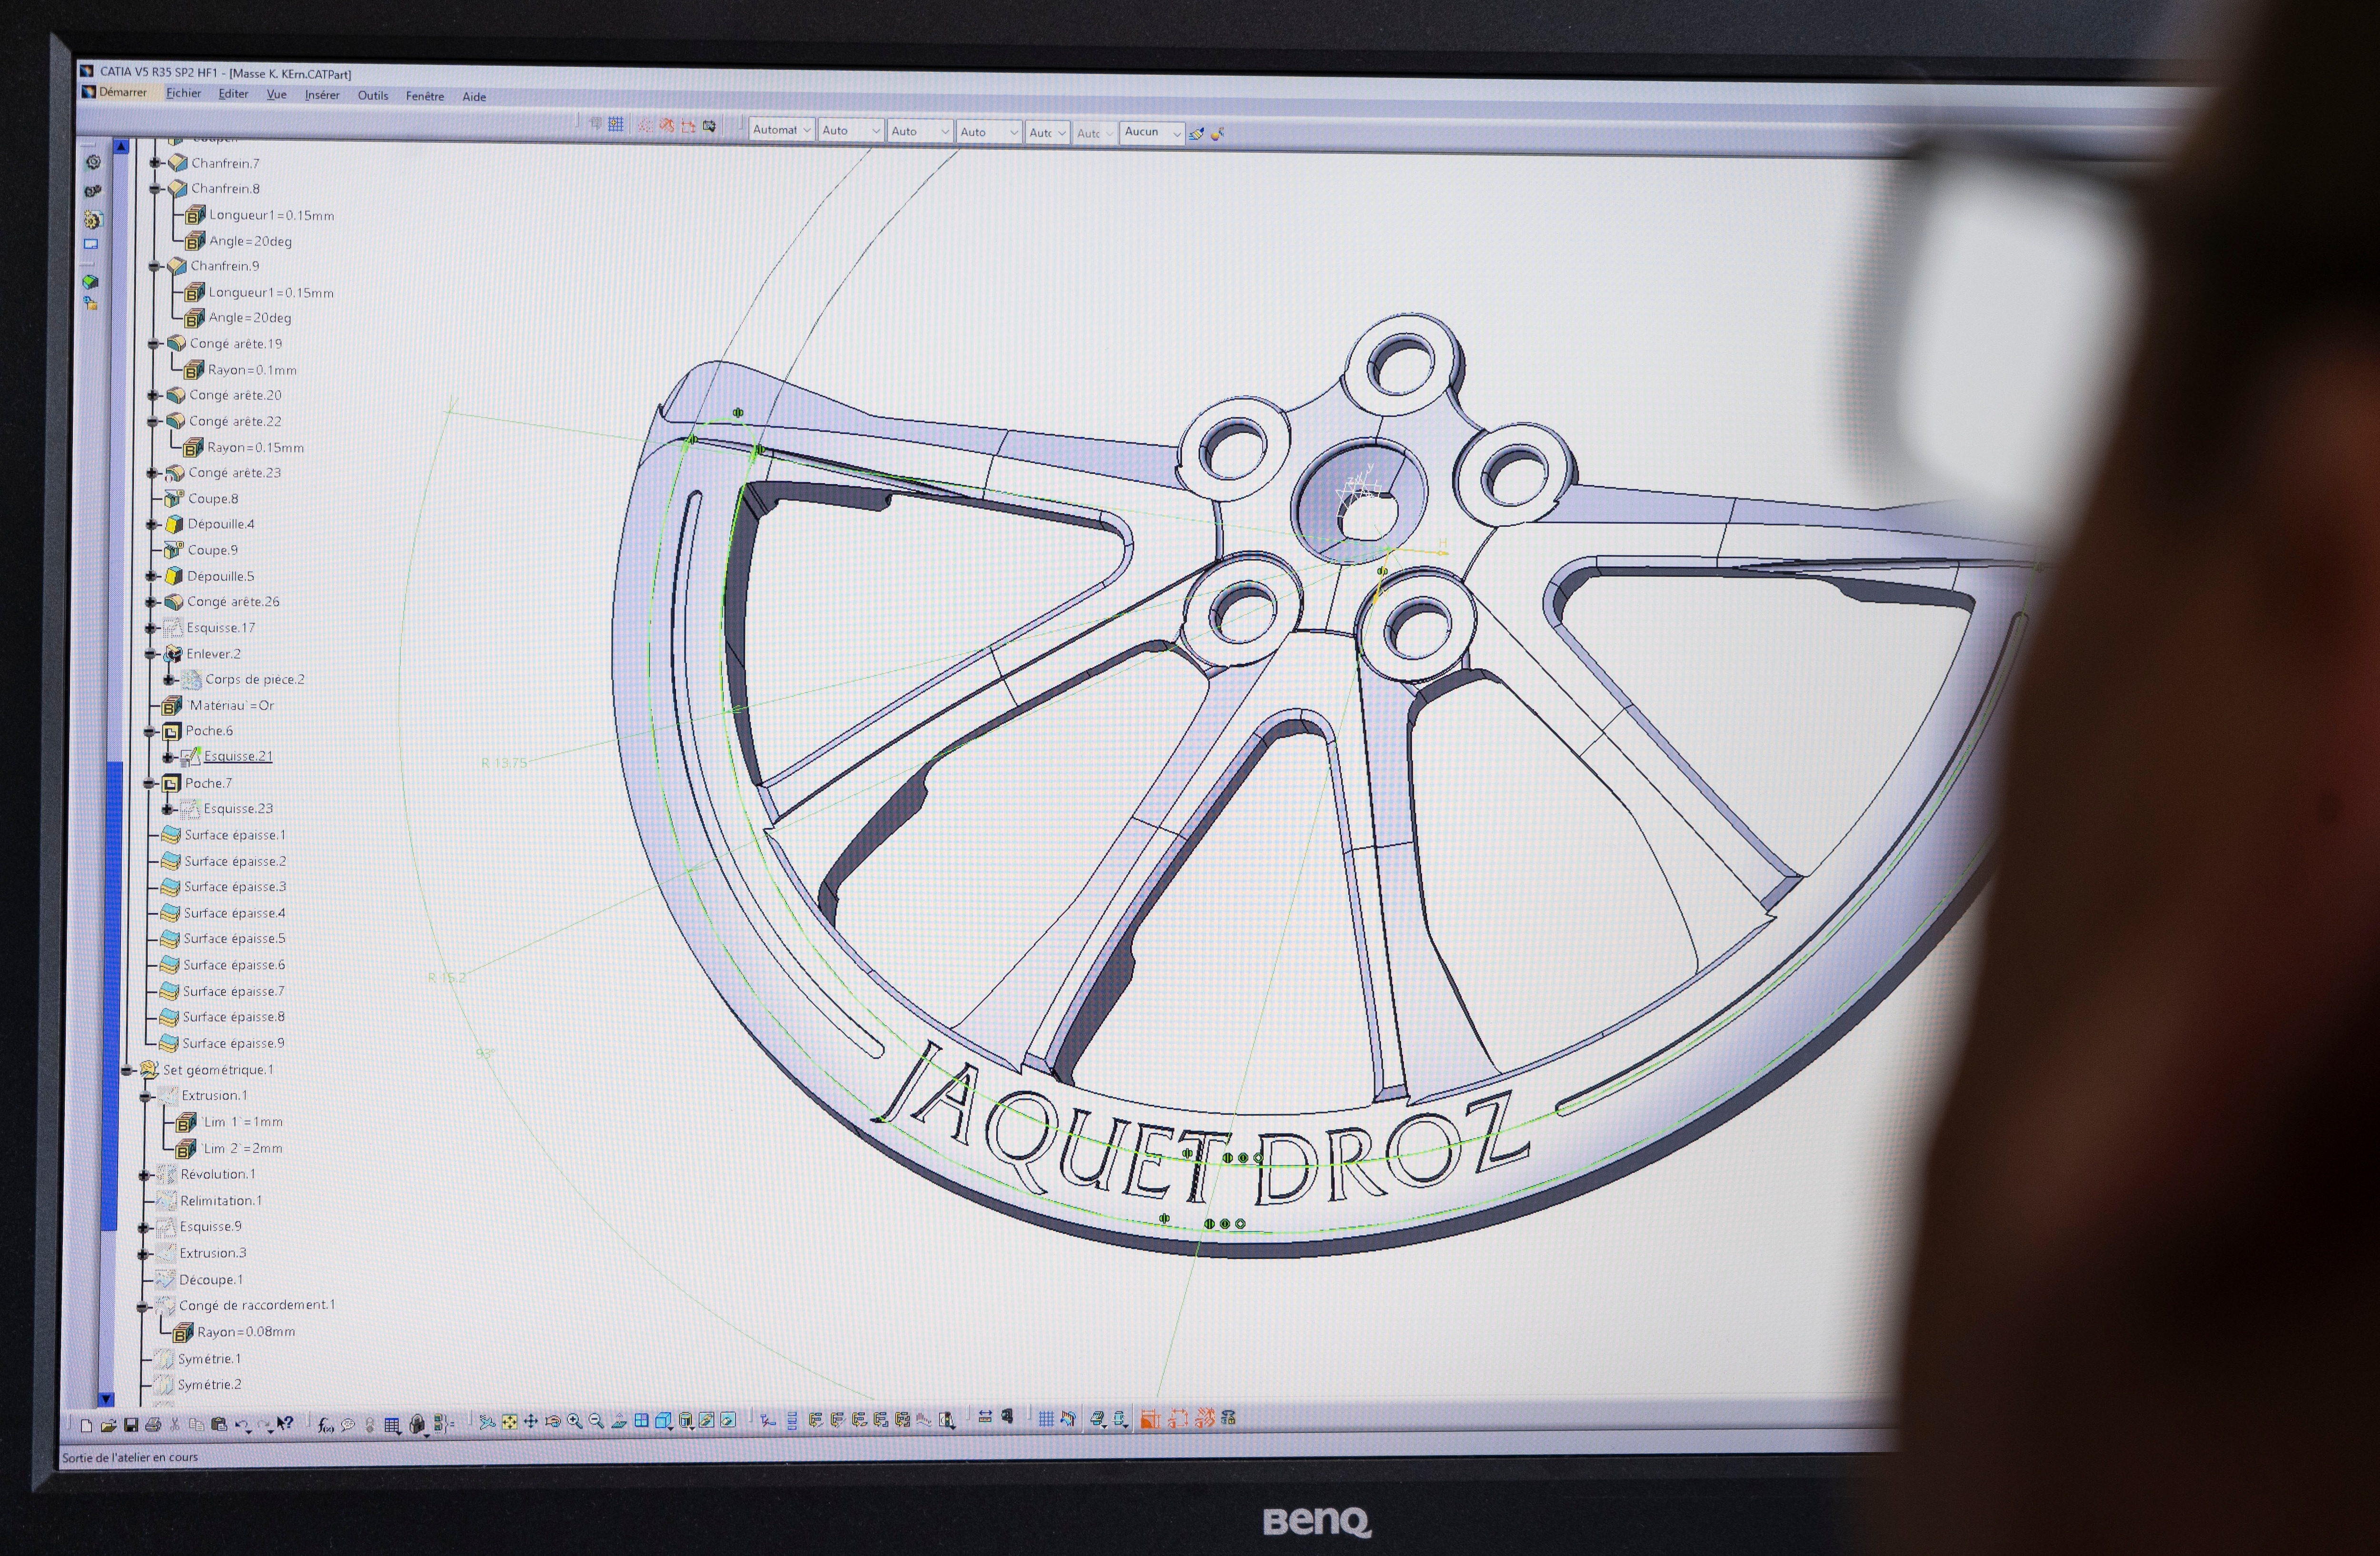Open the Isometric View cube icon

click(x=663, y=1420)
